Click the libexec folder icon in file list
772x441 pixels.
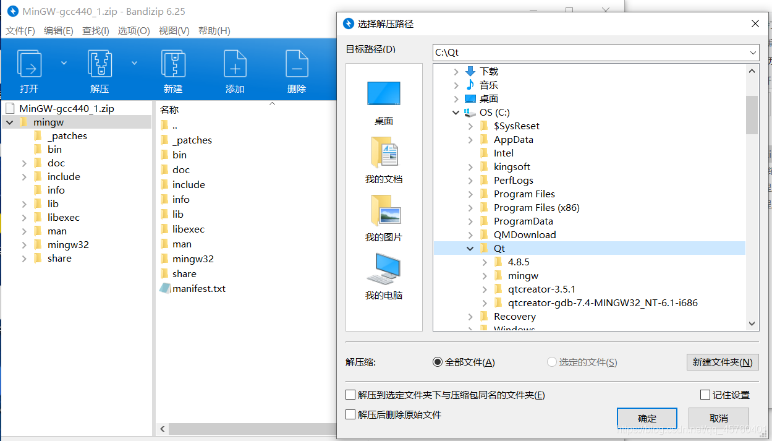[x=164, y=229]
